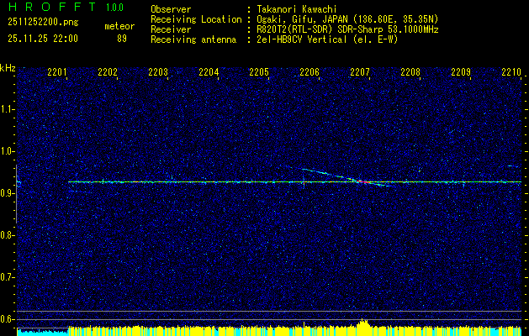Click the 2209 time marker
Screen dimensions: 529x336
pos(461,71)
